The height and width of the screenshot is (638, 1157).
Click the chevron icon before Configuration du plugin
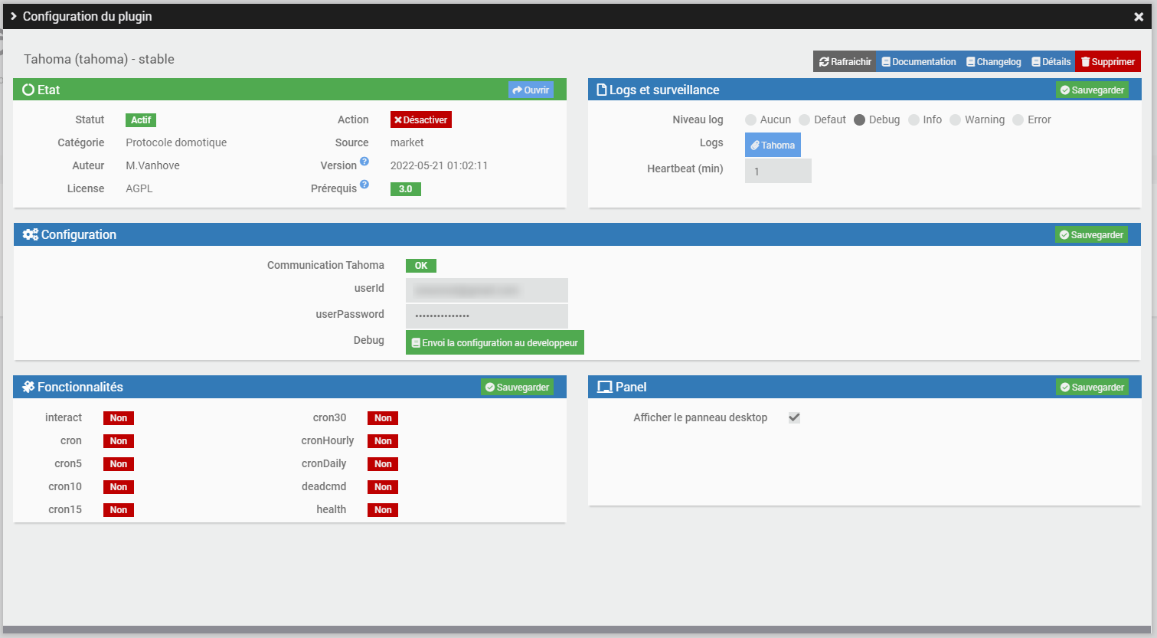13,16
